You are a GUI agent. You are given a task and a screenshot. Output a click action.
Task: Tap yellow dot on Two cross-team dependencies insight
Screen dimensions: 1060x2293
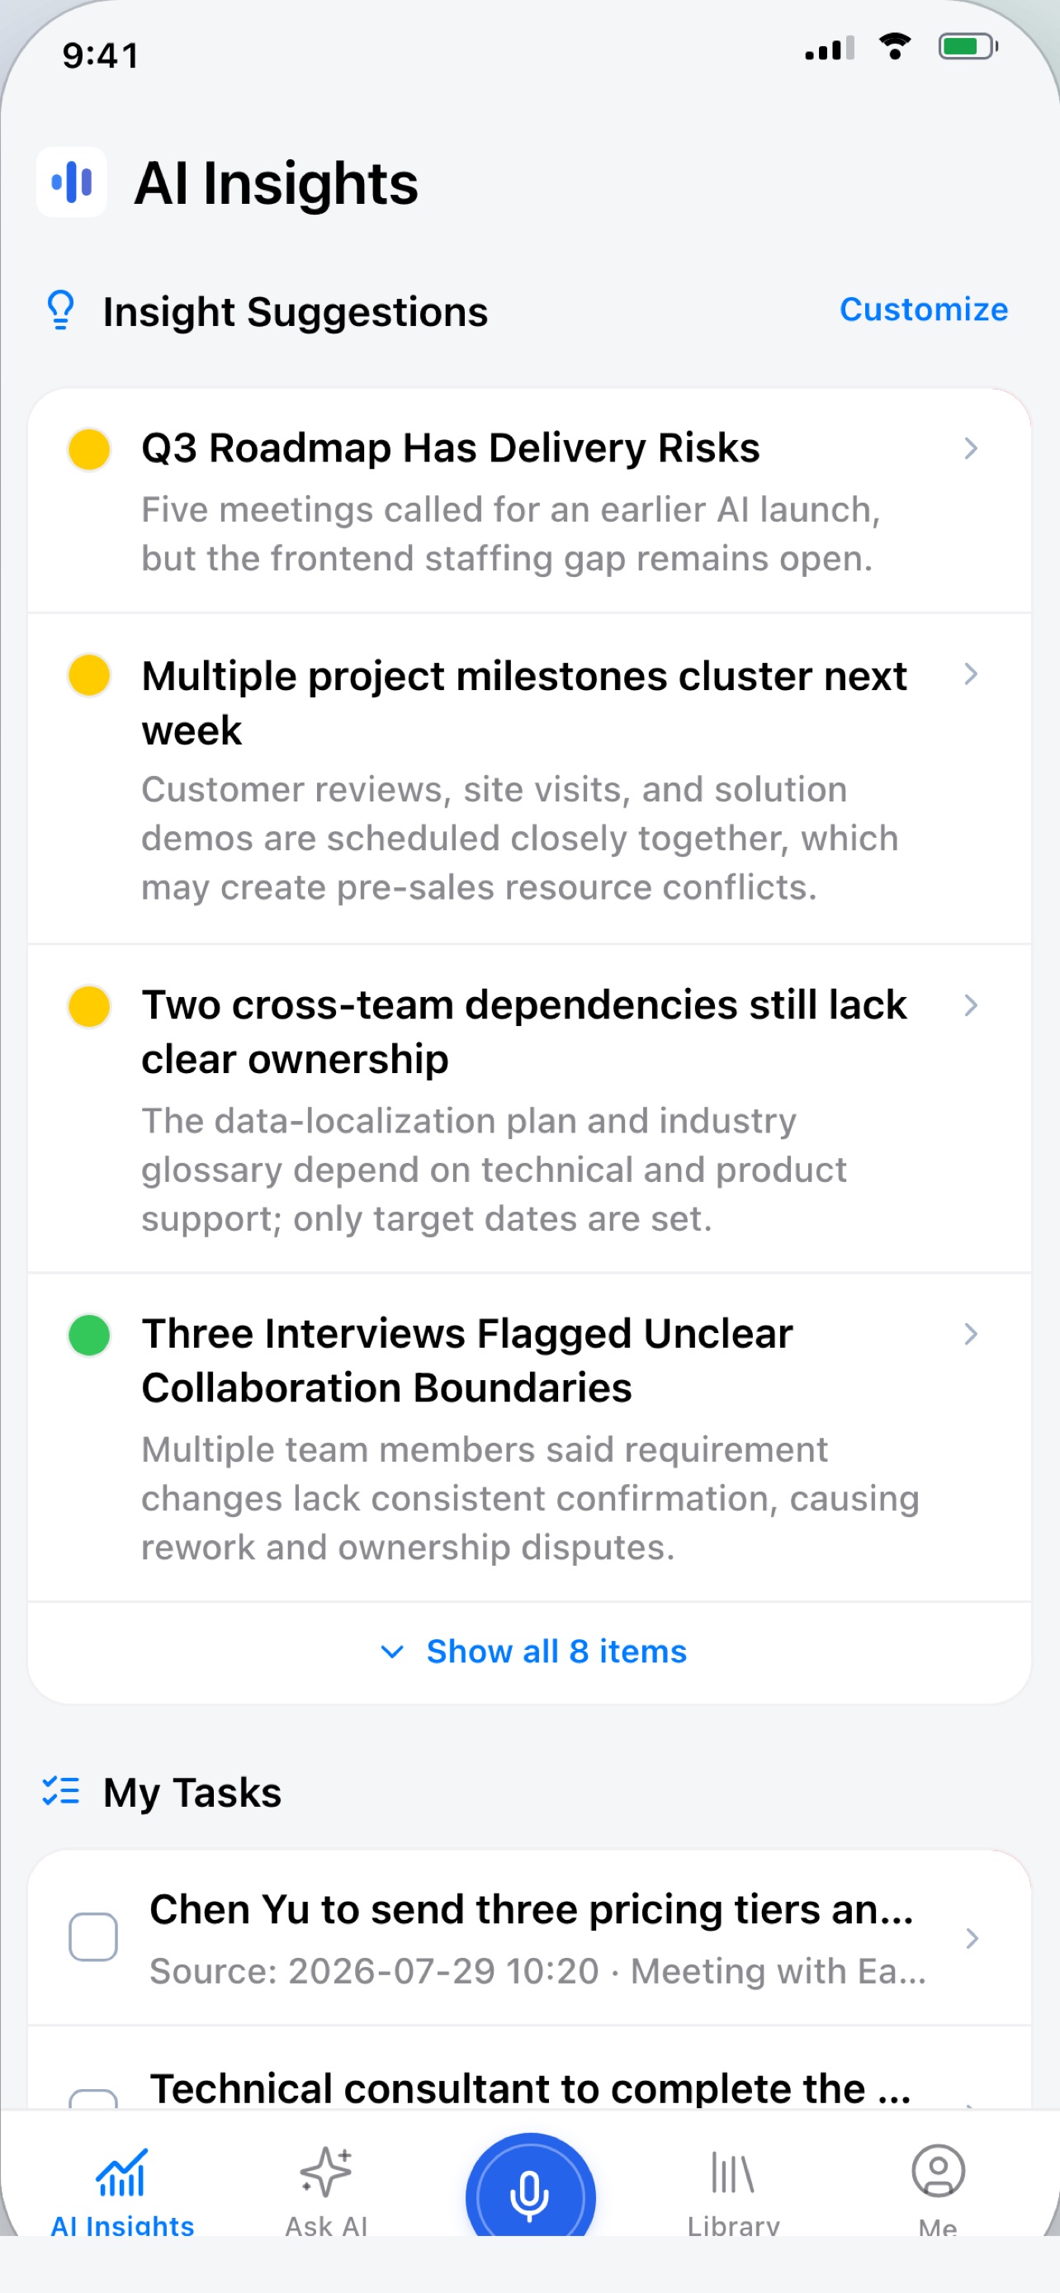click(89, 1006)
